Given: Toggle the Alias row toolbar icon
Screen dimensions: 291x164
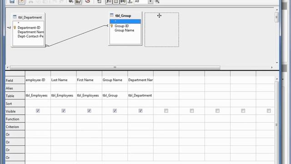Looking at the screenshot, I should 123,1.
